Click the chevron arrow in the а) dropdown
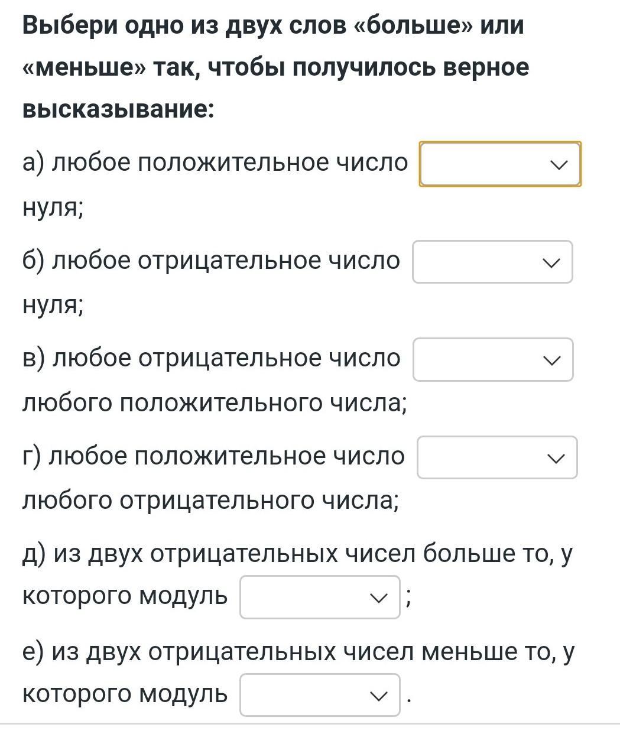This screenshot has width=620, height=734. tap(559, 164)
